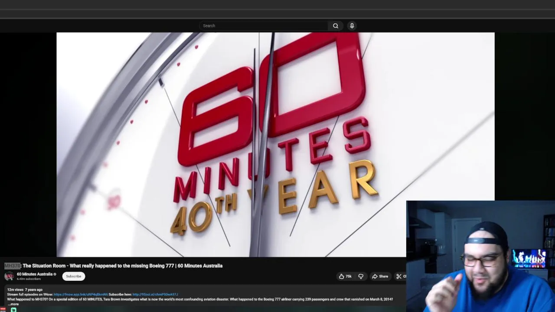555x312 pixels.
Task: Click the magnifier search button
Action: pyautogui.click(x=336, y=26)
